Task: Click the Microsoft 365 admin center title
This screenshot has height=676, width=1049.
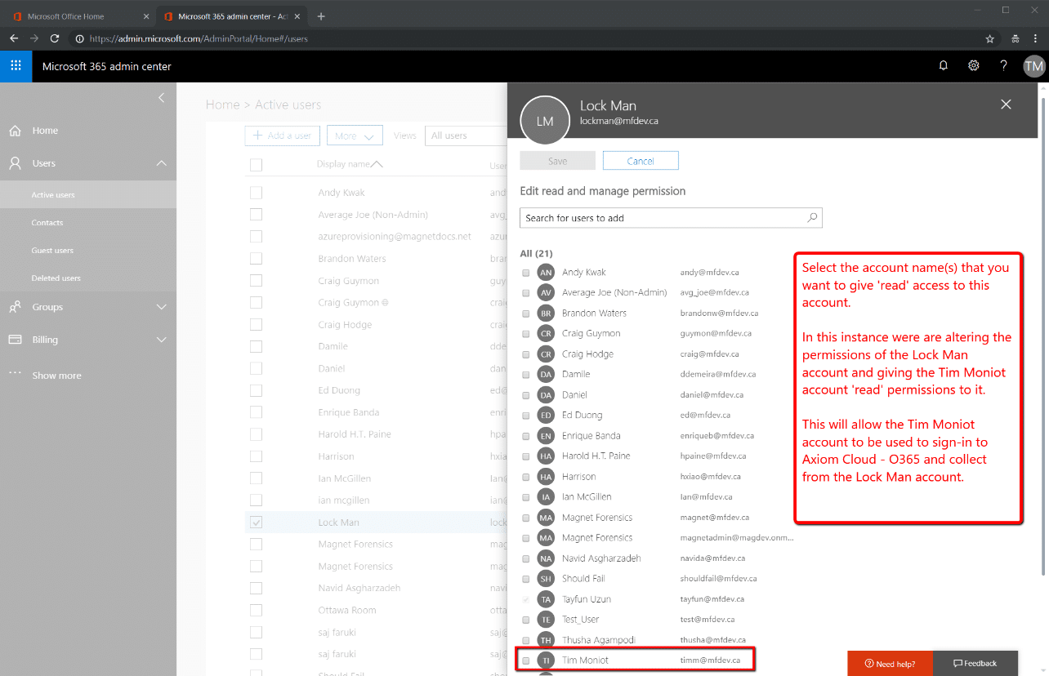Action: tap(107, 66)
